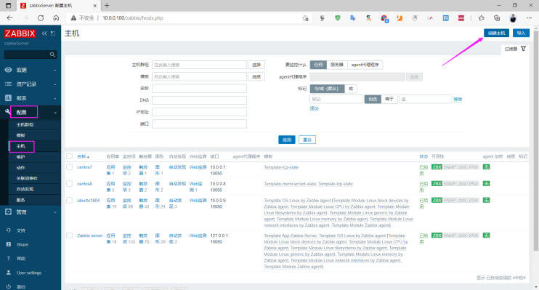
Task: Select 等于 option for tag operator
Action: (389, 99)
